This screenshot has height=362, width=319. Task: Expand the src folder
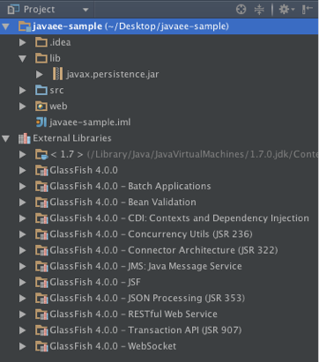point(23,90)
